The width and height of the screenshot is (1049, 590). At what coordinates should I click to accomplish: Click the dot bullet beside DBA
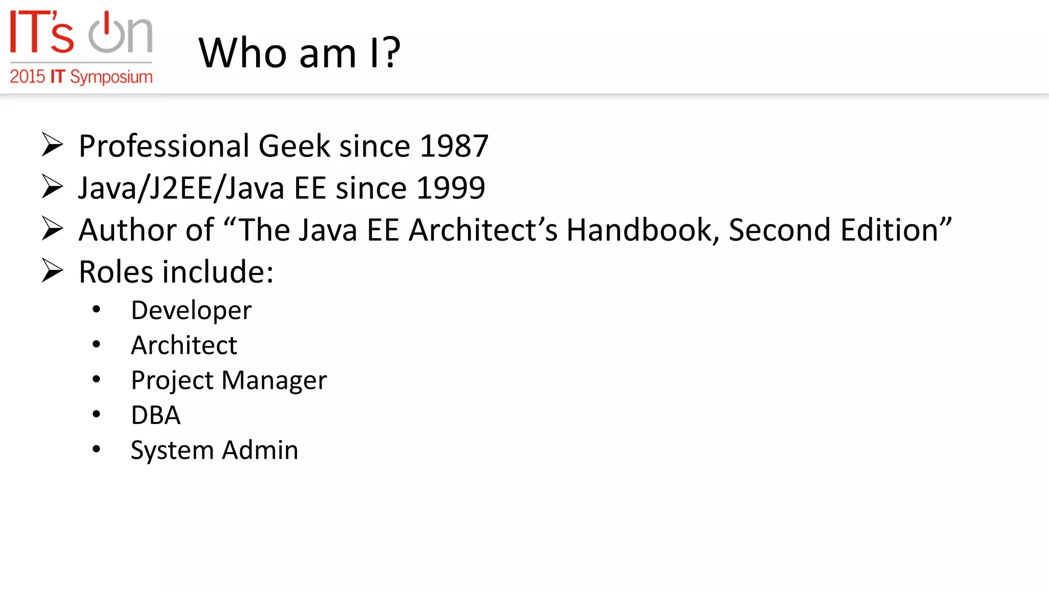click(96, 414)
